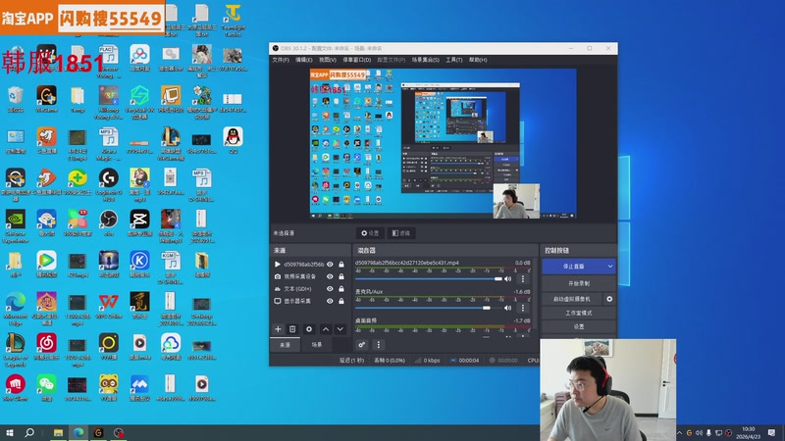
Task: Open the red NetEase Cloud Music desktop icon
Action: pyautogui.click(x=46, y=347)
